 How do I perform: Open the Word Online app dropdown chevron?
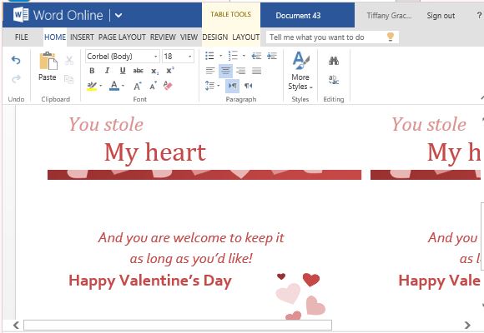[x=118, y=16]
